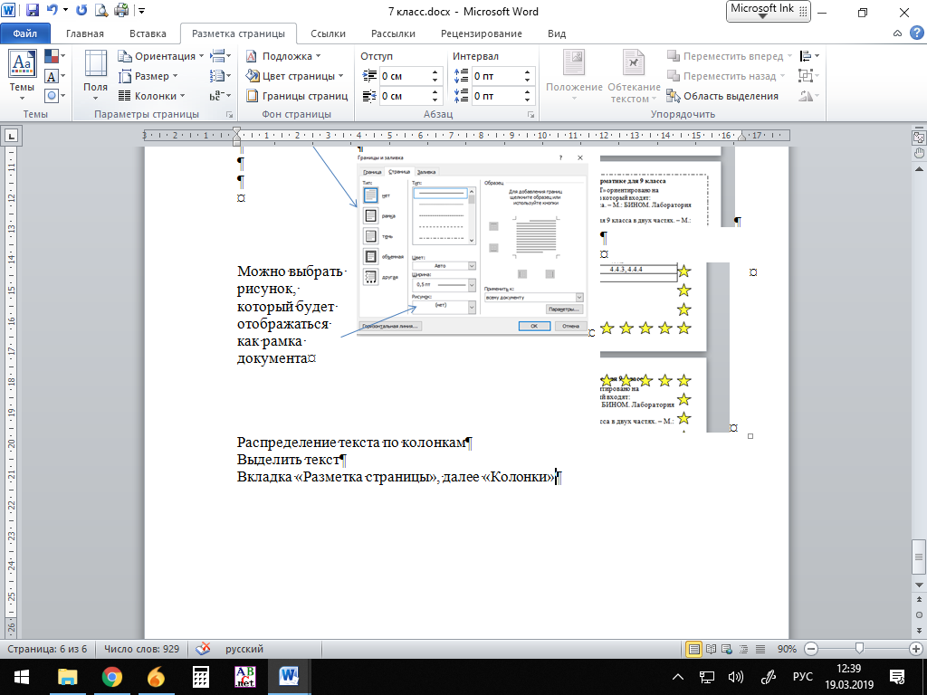Click the left indent input field

pos(404,76)
